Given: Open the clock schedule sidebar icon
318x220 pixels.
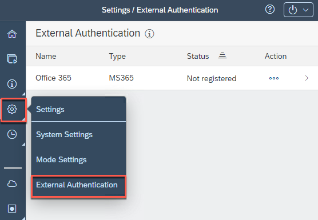Looking at the screenshot, I should (12, 134).
